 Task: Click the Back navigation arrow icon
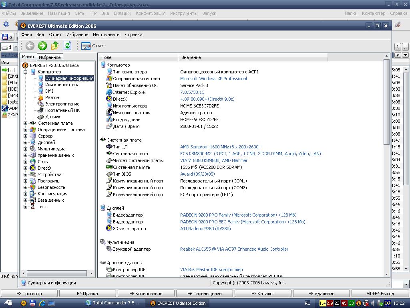tap(30, 46)
